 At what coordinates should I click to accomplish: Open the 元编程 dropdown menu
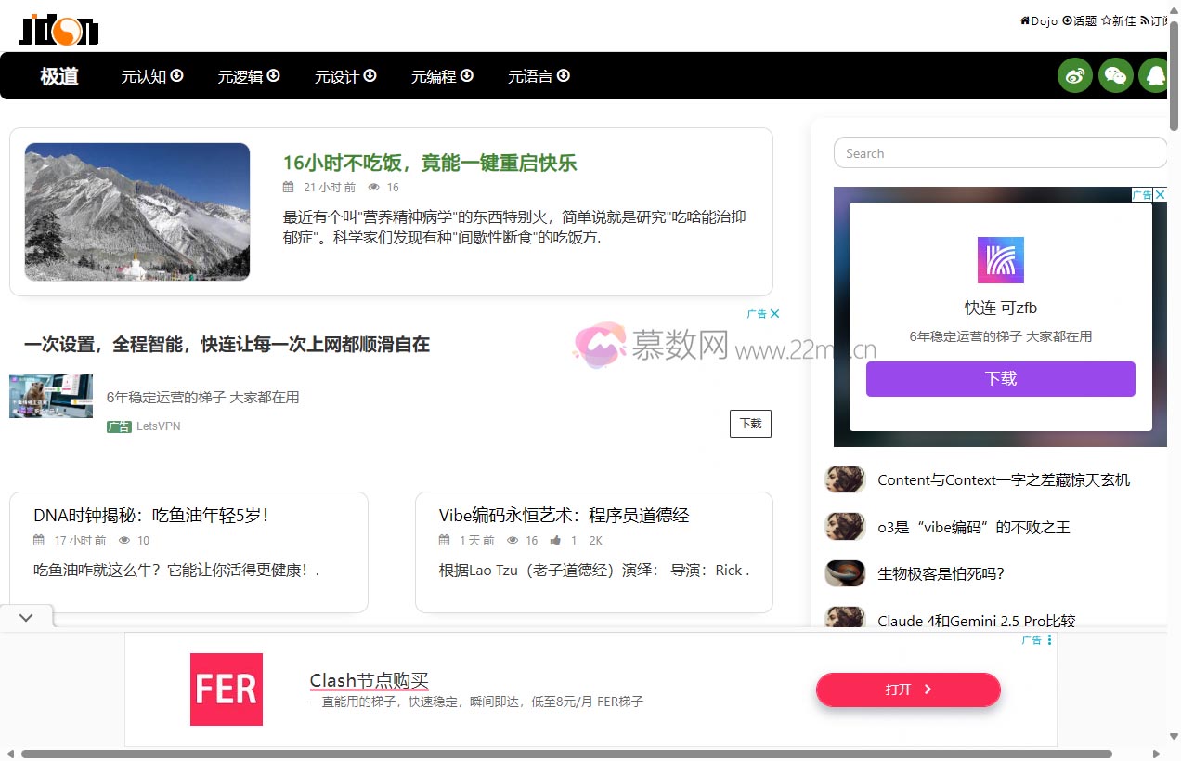pyautogui.click(x=442, y=76)
